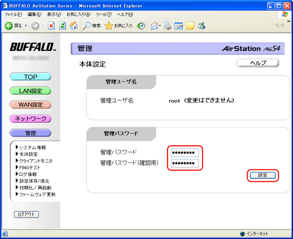Focus the 管理パスワード(確認用) confirmation field
The image size is (293, 239).
(x=185, y=163)
